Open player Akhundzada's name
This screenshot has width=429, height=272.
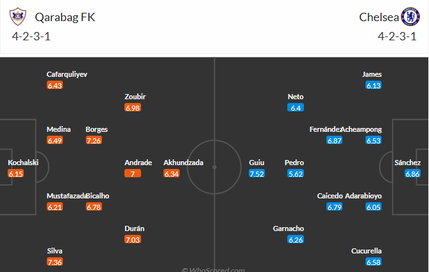[183, 163]
